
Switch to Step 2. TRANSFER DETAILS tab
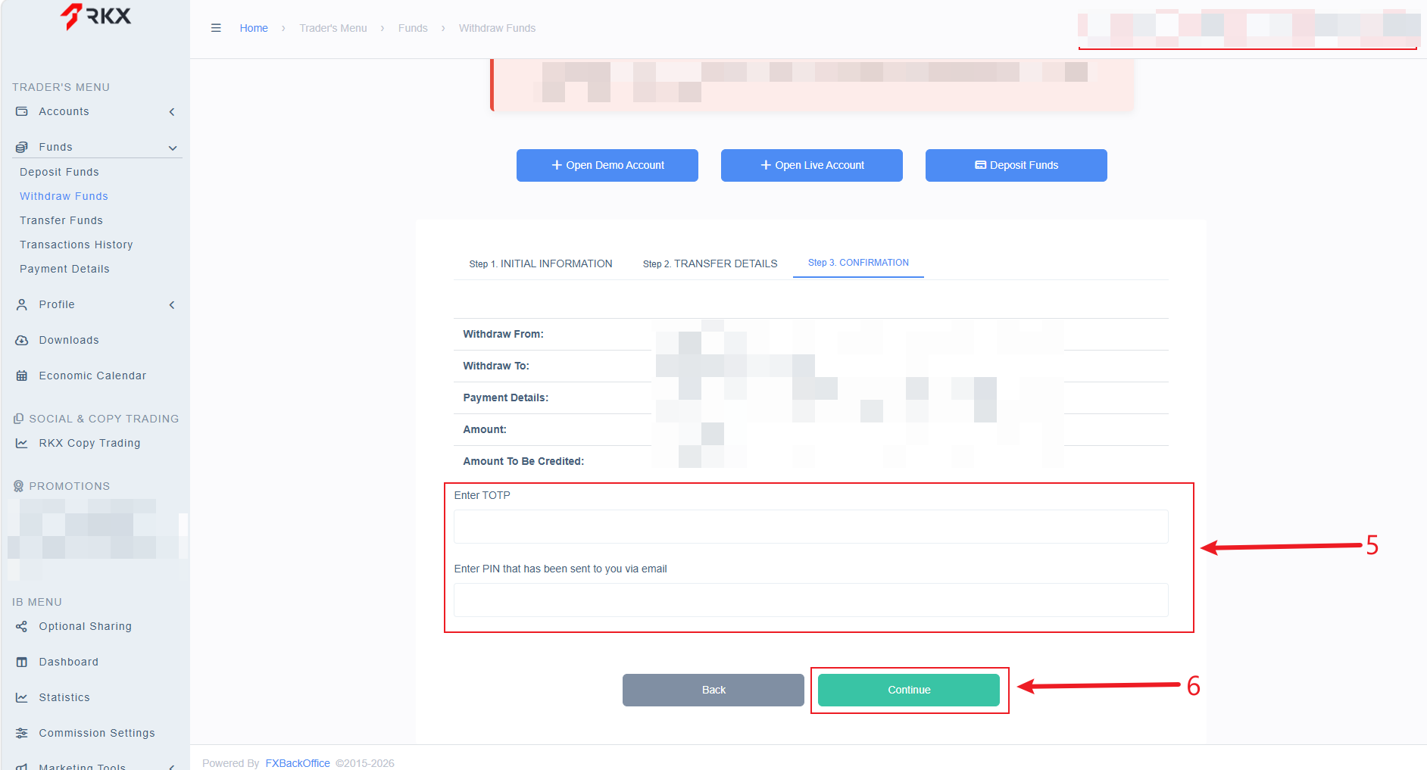click(x=710, y=263)
